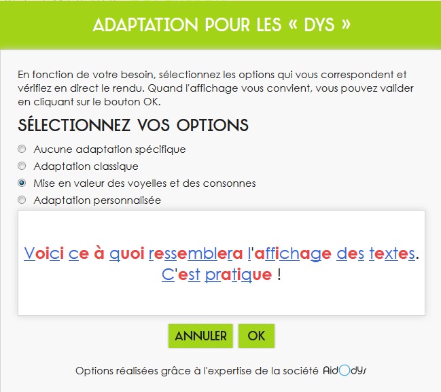Enable "Adaptation personnalisée" radio option
441x392 pixels.
(22, 200)
